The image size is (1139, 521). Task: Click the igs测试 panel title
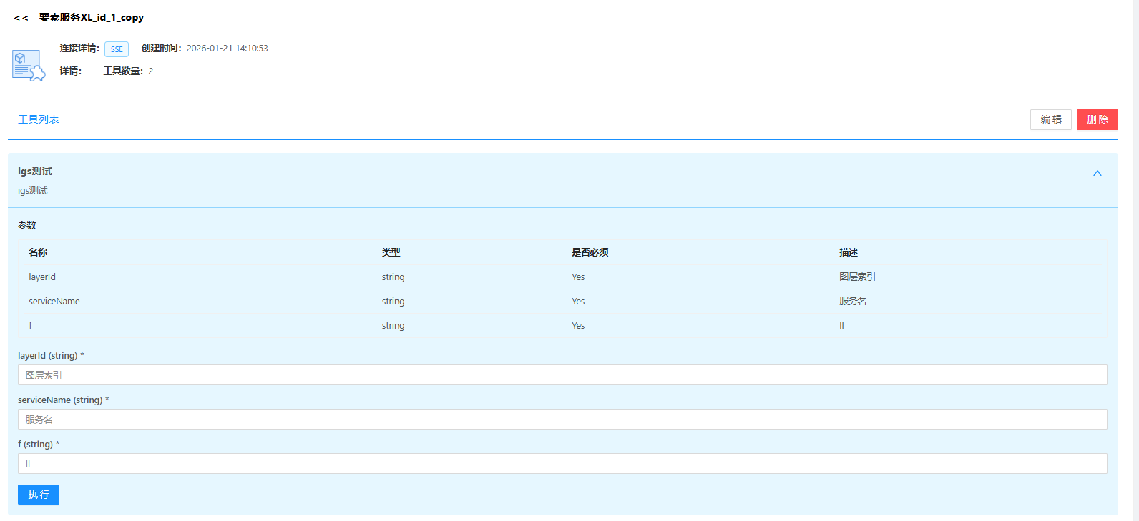(x=35, y=172)
